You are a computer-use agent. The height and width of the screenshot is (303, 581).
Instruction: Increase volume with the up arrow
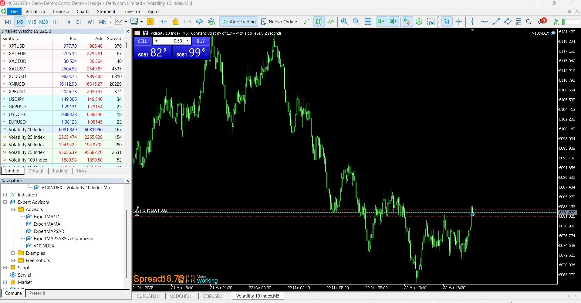187,41
